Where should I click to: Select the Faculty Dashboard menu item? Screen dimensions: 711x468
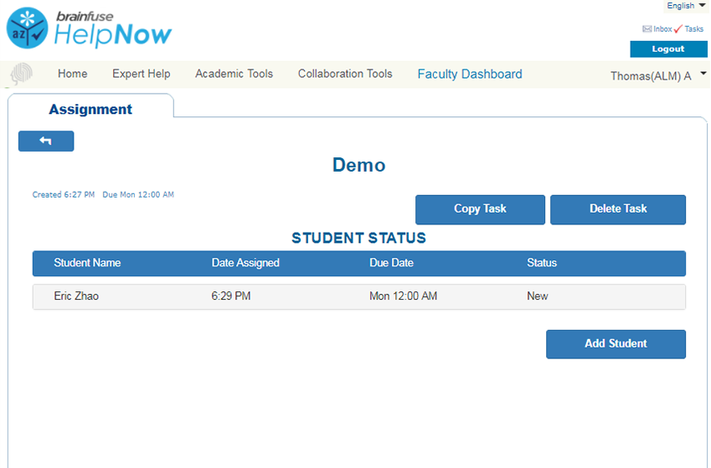[470, 74]
